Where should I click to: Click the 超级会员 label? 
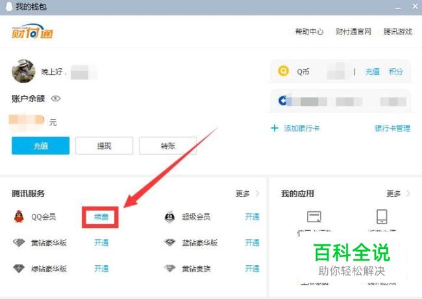pyautogui.click(x=196, y=217)
